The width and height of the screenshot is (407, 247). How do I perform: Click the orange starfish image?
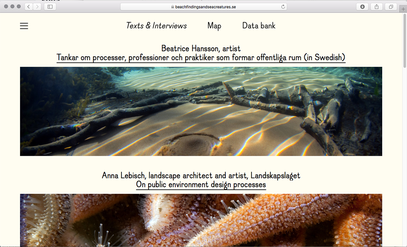pyautogui.click(x=201, y=220)
